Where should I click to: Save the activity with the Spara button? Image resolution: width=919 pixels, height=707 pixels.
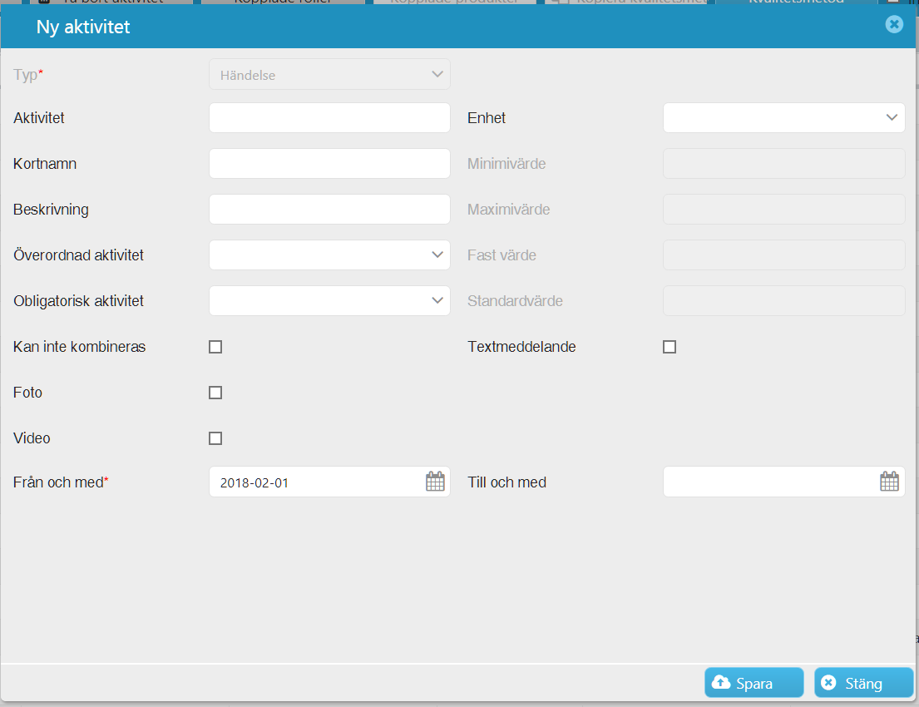pyautogui.click(x=753, y=683)
